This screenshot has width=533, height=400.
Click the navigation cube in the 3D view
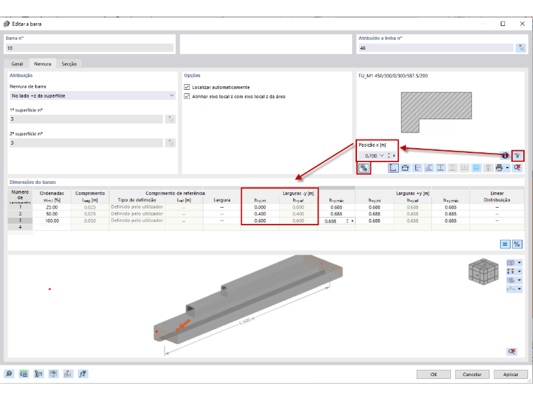click(483, 271)
